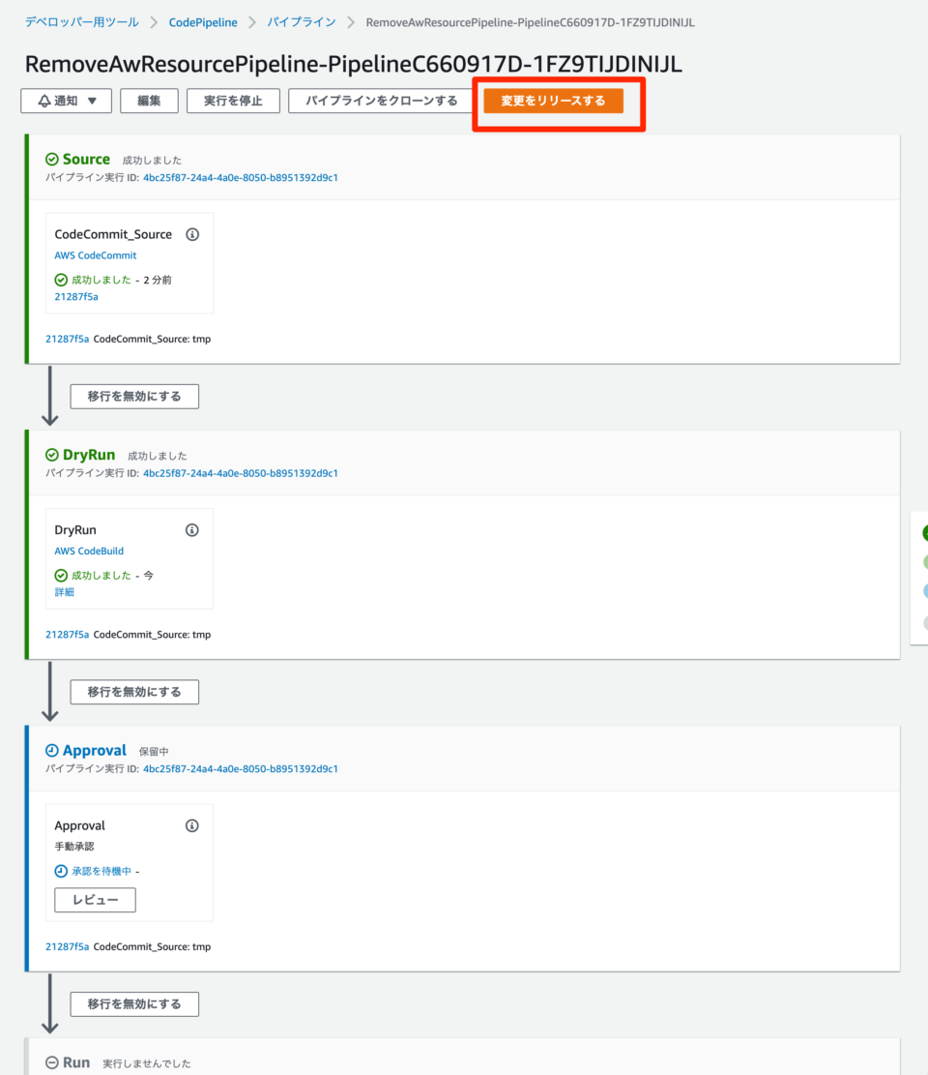
Task: Disable transition between Approval and Run
Action: click(x=134, y=1003)
